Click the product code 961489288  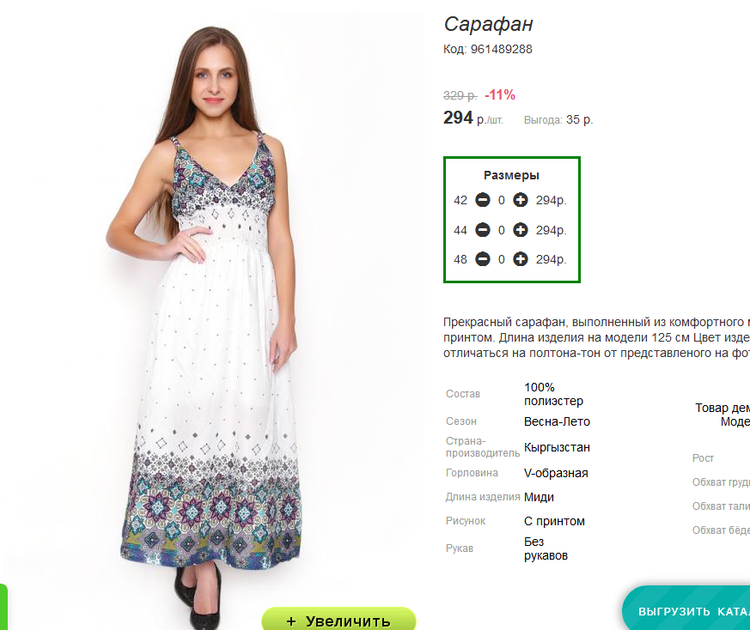(x=501, y=49)
